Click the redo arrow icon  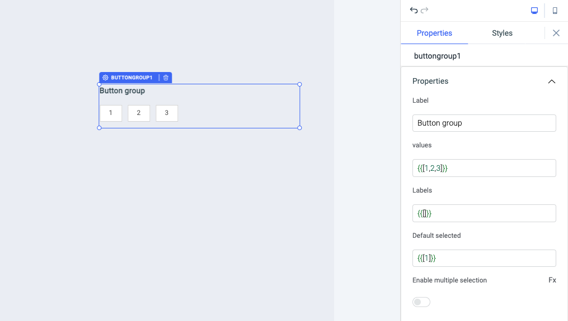[x=425, y=10]
